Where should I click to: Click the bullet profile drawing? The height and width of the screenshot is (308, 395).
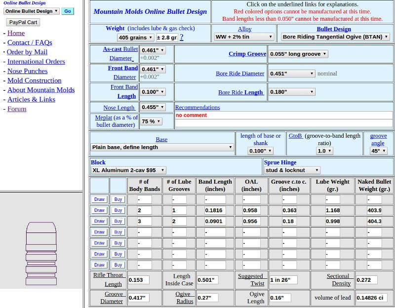41,254
